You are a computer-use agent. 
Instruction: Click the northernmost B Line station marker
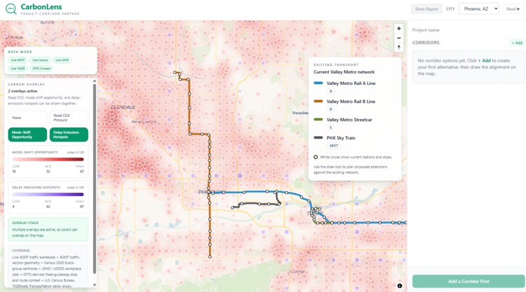[174, 72]
